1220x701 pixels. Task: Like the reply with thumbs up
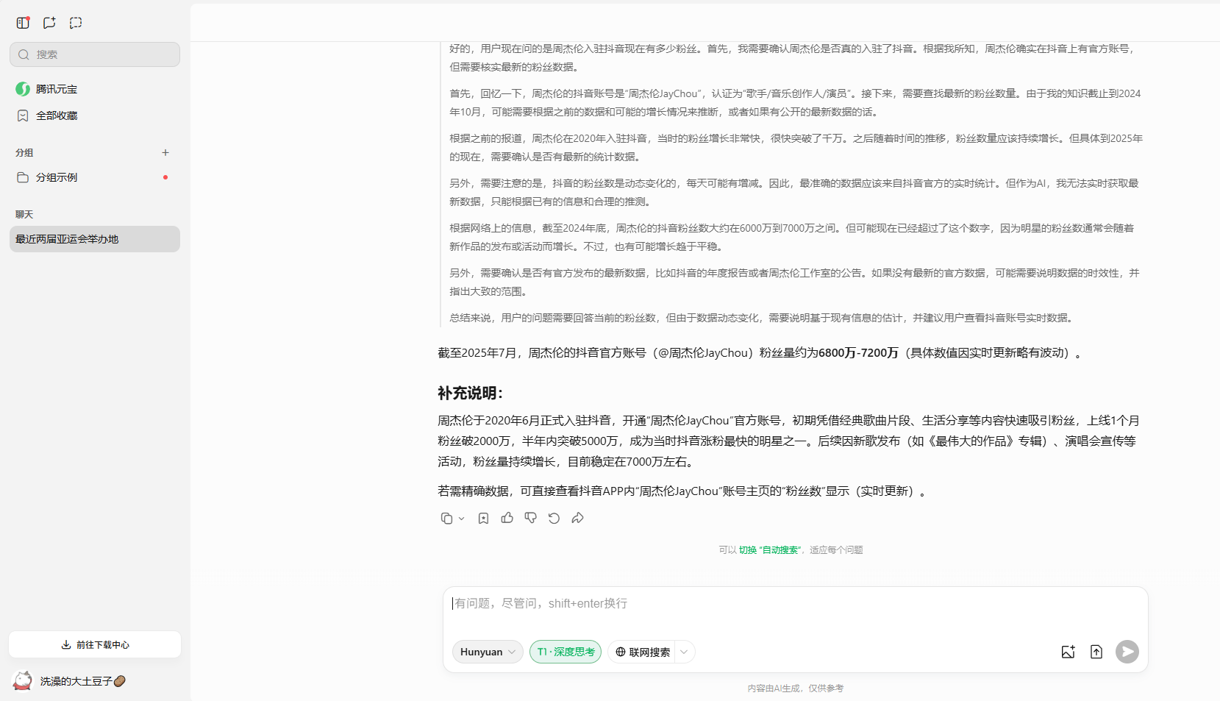click(507, 519)
